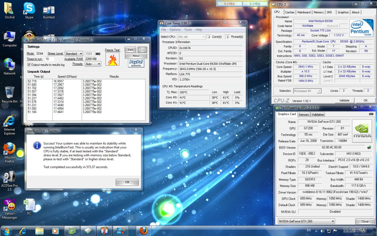
Task: Show hidden tray icons arrow
Action: (x=316, y=231)
